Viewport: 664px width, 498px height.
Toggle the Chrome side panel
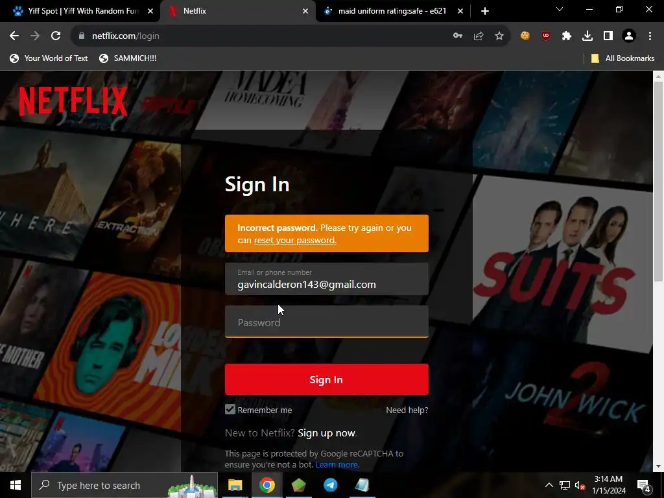(x=608, y=36)
